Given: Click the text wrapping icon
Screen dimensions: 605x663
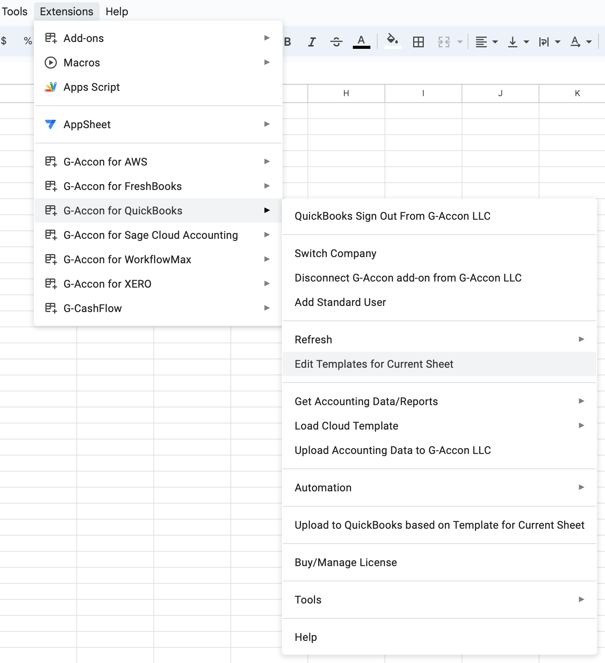Looking at the screenshot, I should (x=544, y=42).
